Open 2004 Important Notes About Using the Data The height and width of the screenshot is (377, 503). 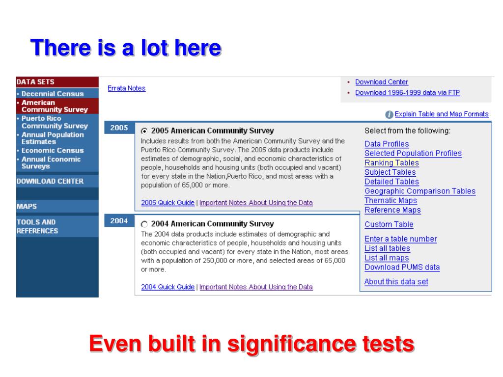256,287
